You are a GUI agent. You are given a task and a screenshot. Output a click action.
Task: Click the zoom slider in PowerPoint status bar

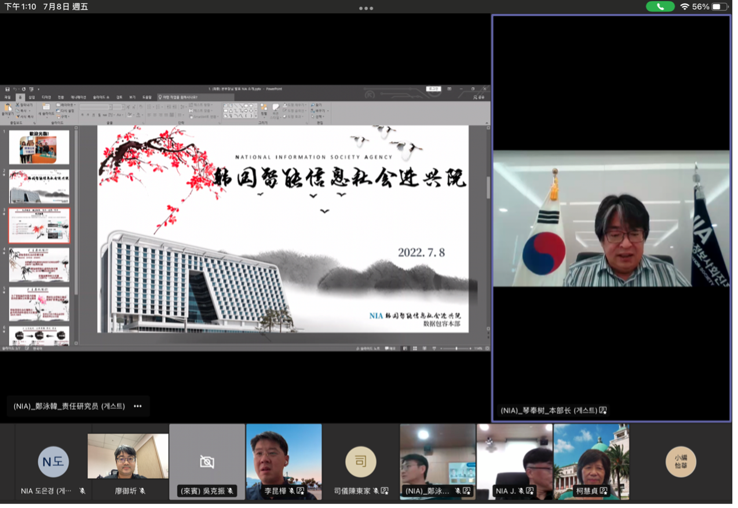456,349
